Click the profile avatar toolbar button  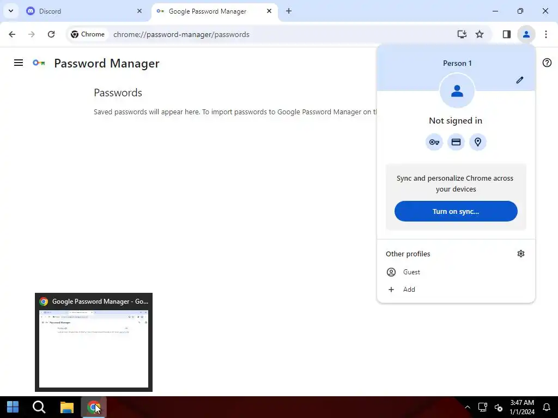[x=526, y=34]
